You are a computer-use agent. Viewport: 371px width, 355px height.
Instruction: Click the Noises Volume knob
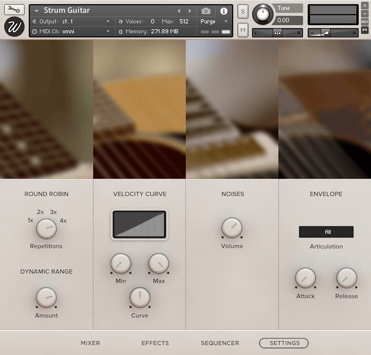click(232, 228)
